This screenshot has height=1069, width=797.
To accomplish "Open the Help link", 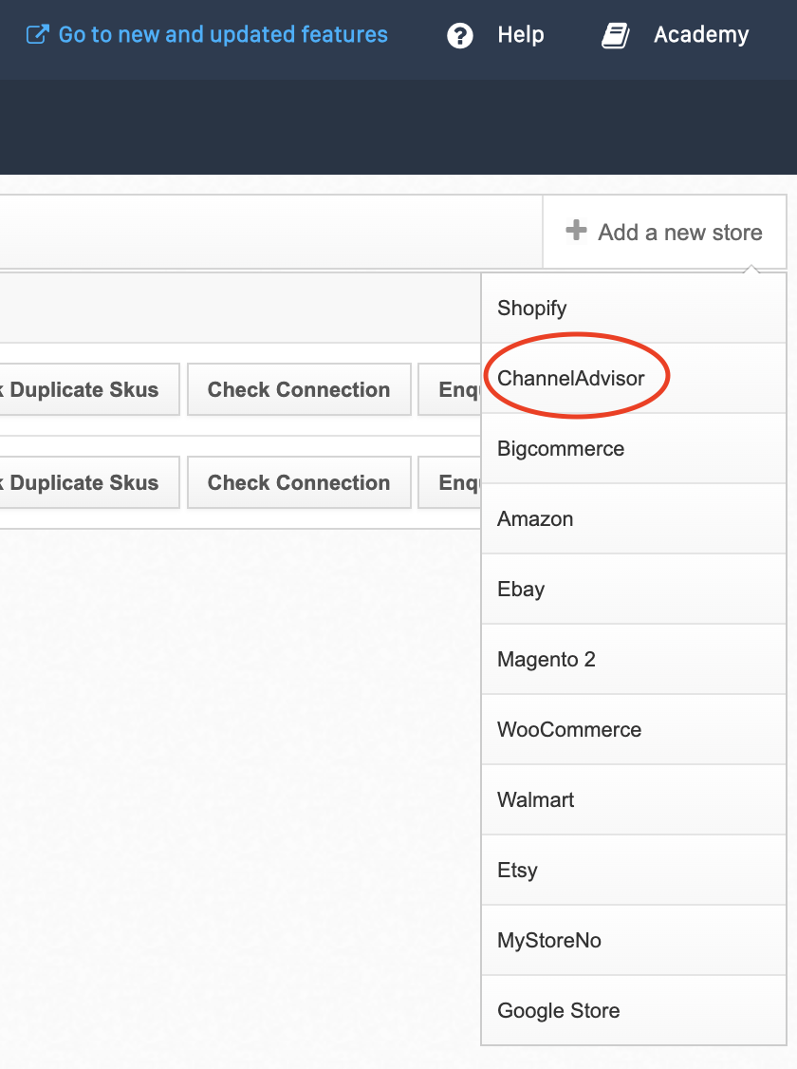I will pyautogui.click(x=521, y=35).
